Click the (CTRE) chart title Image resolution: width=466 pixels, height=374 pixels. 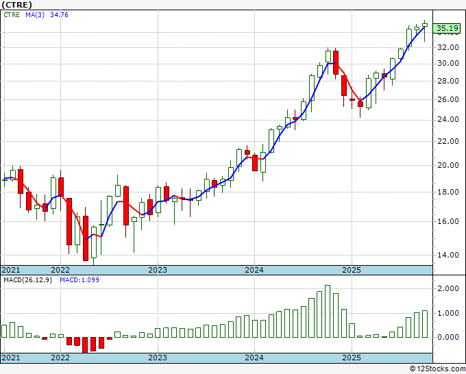(16, 5)
